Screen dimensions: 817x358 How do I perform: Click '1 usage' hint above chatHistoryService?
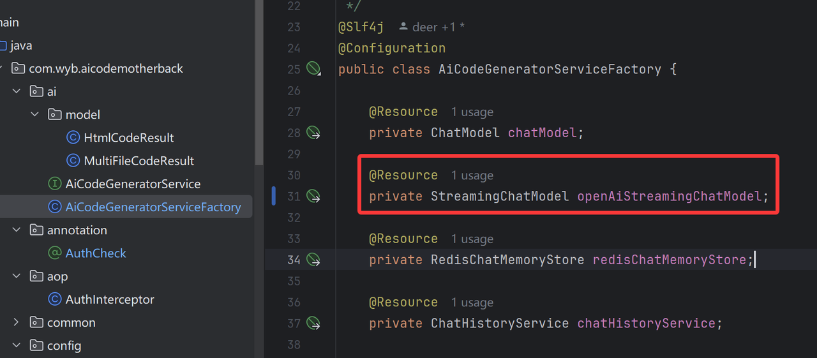tap(472, 302)
